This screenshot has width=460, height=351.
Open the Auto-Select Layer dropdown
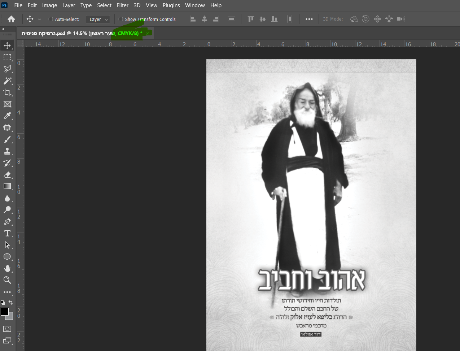click(98, 19)
